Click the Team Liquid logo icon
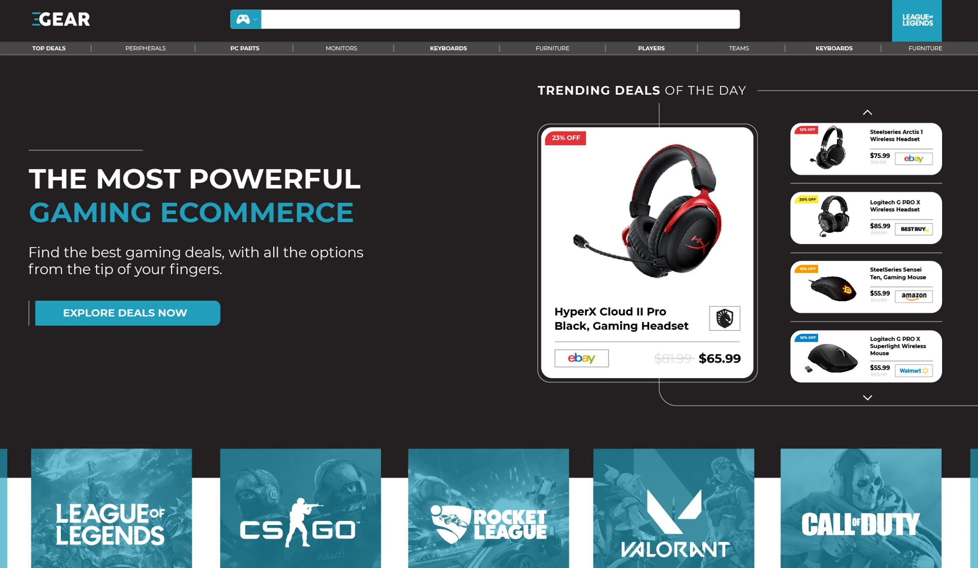Screen dimensions: 978x568 pos(725,319)
